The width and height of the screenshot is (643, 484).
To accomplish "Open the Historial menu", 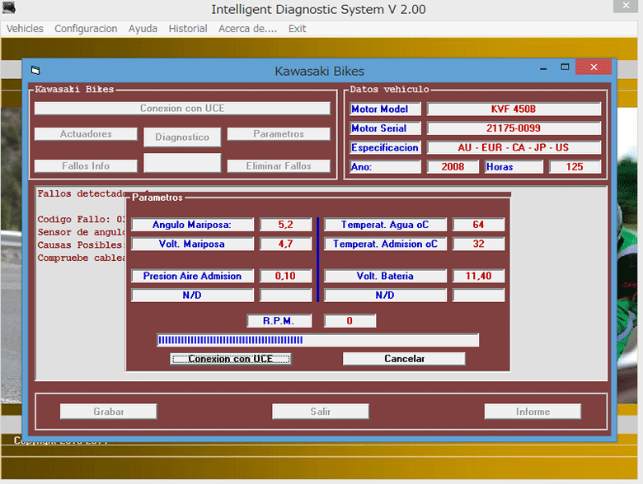I will click(x=188, y=29).
